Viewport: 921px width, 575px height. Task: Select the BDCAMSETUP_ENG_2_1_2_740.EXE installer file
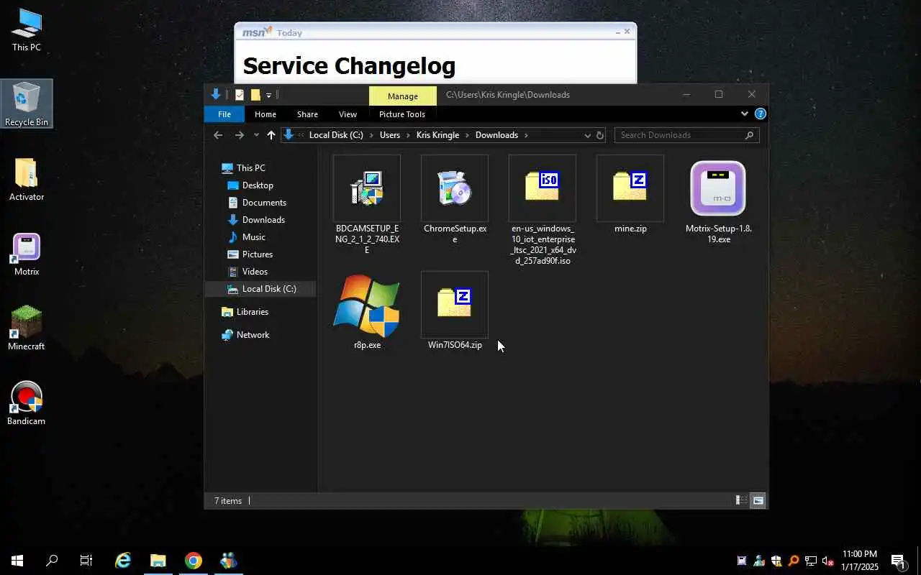click(367, 205)
